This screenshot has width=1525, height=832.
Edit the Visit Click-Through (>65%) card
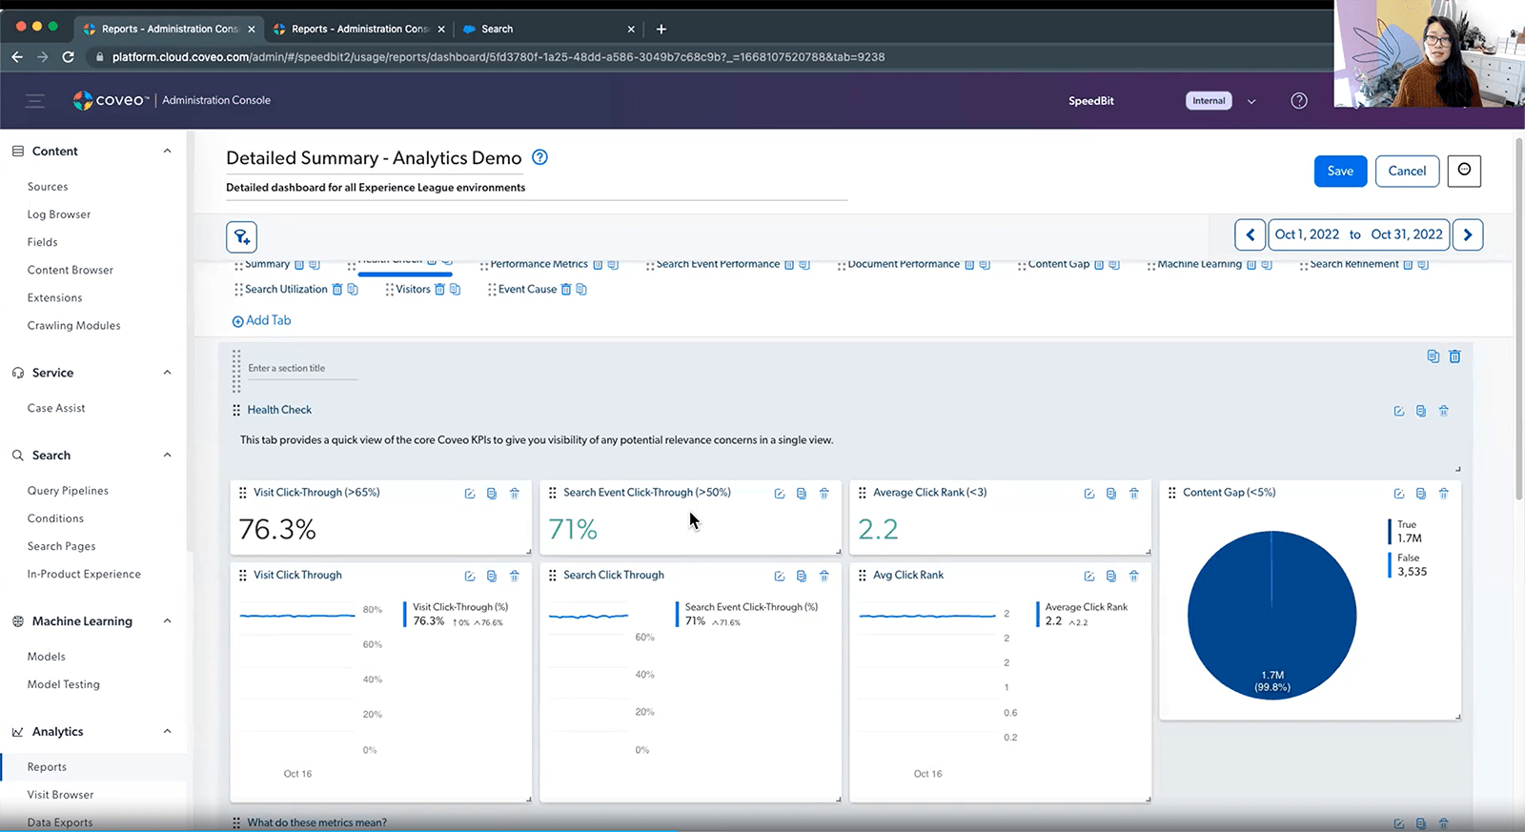(470, 494)
